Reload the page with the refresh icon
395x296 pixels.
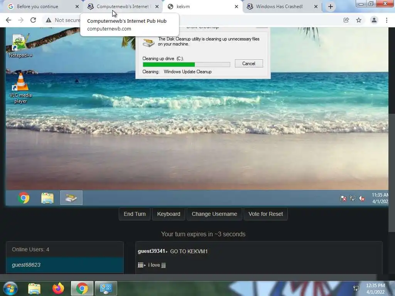coord(33,20)
